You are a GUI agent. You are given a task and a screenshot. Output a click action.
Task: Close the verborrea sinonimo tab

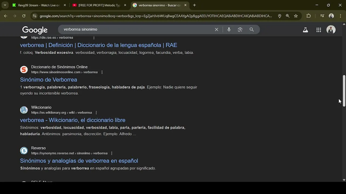tap(185, 5)
